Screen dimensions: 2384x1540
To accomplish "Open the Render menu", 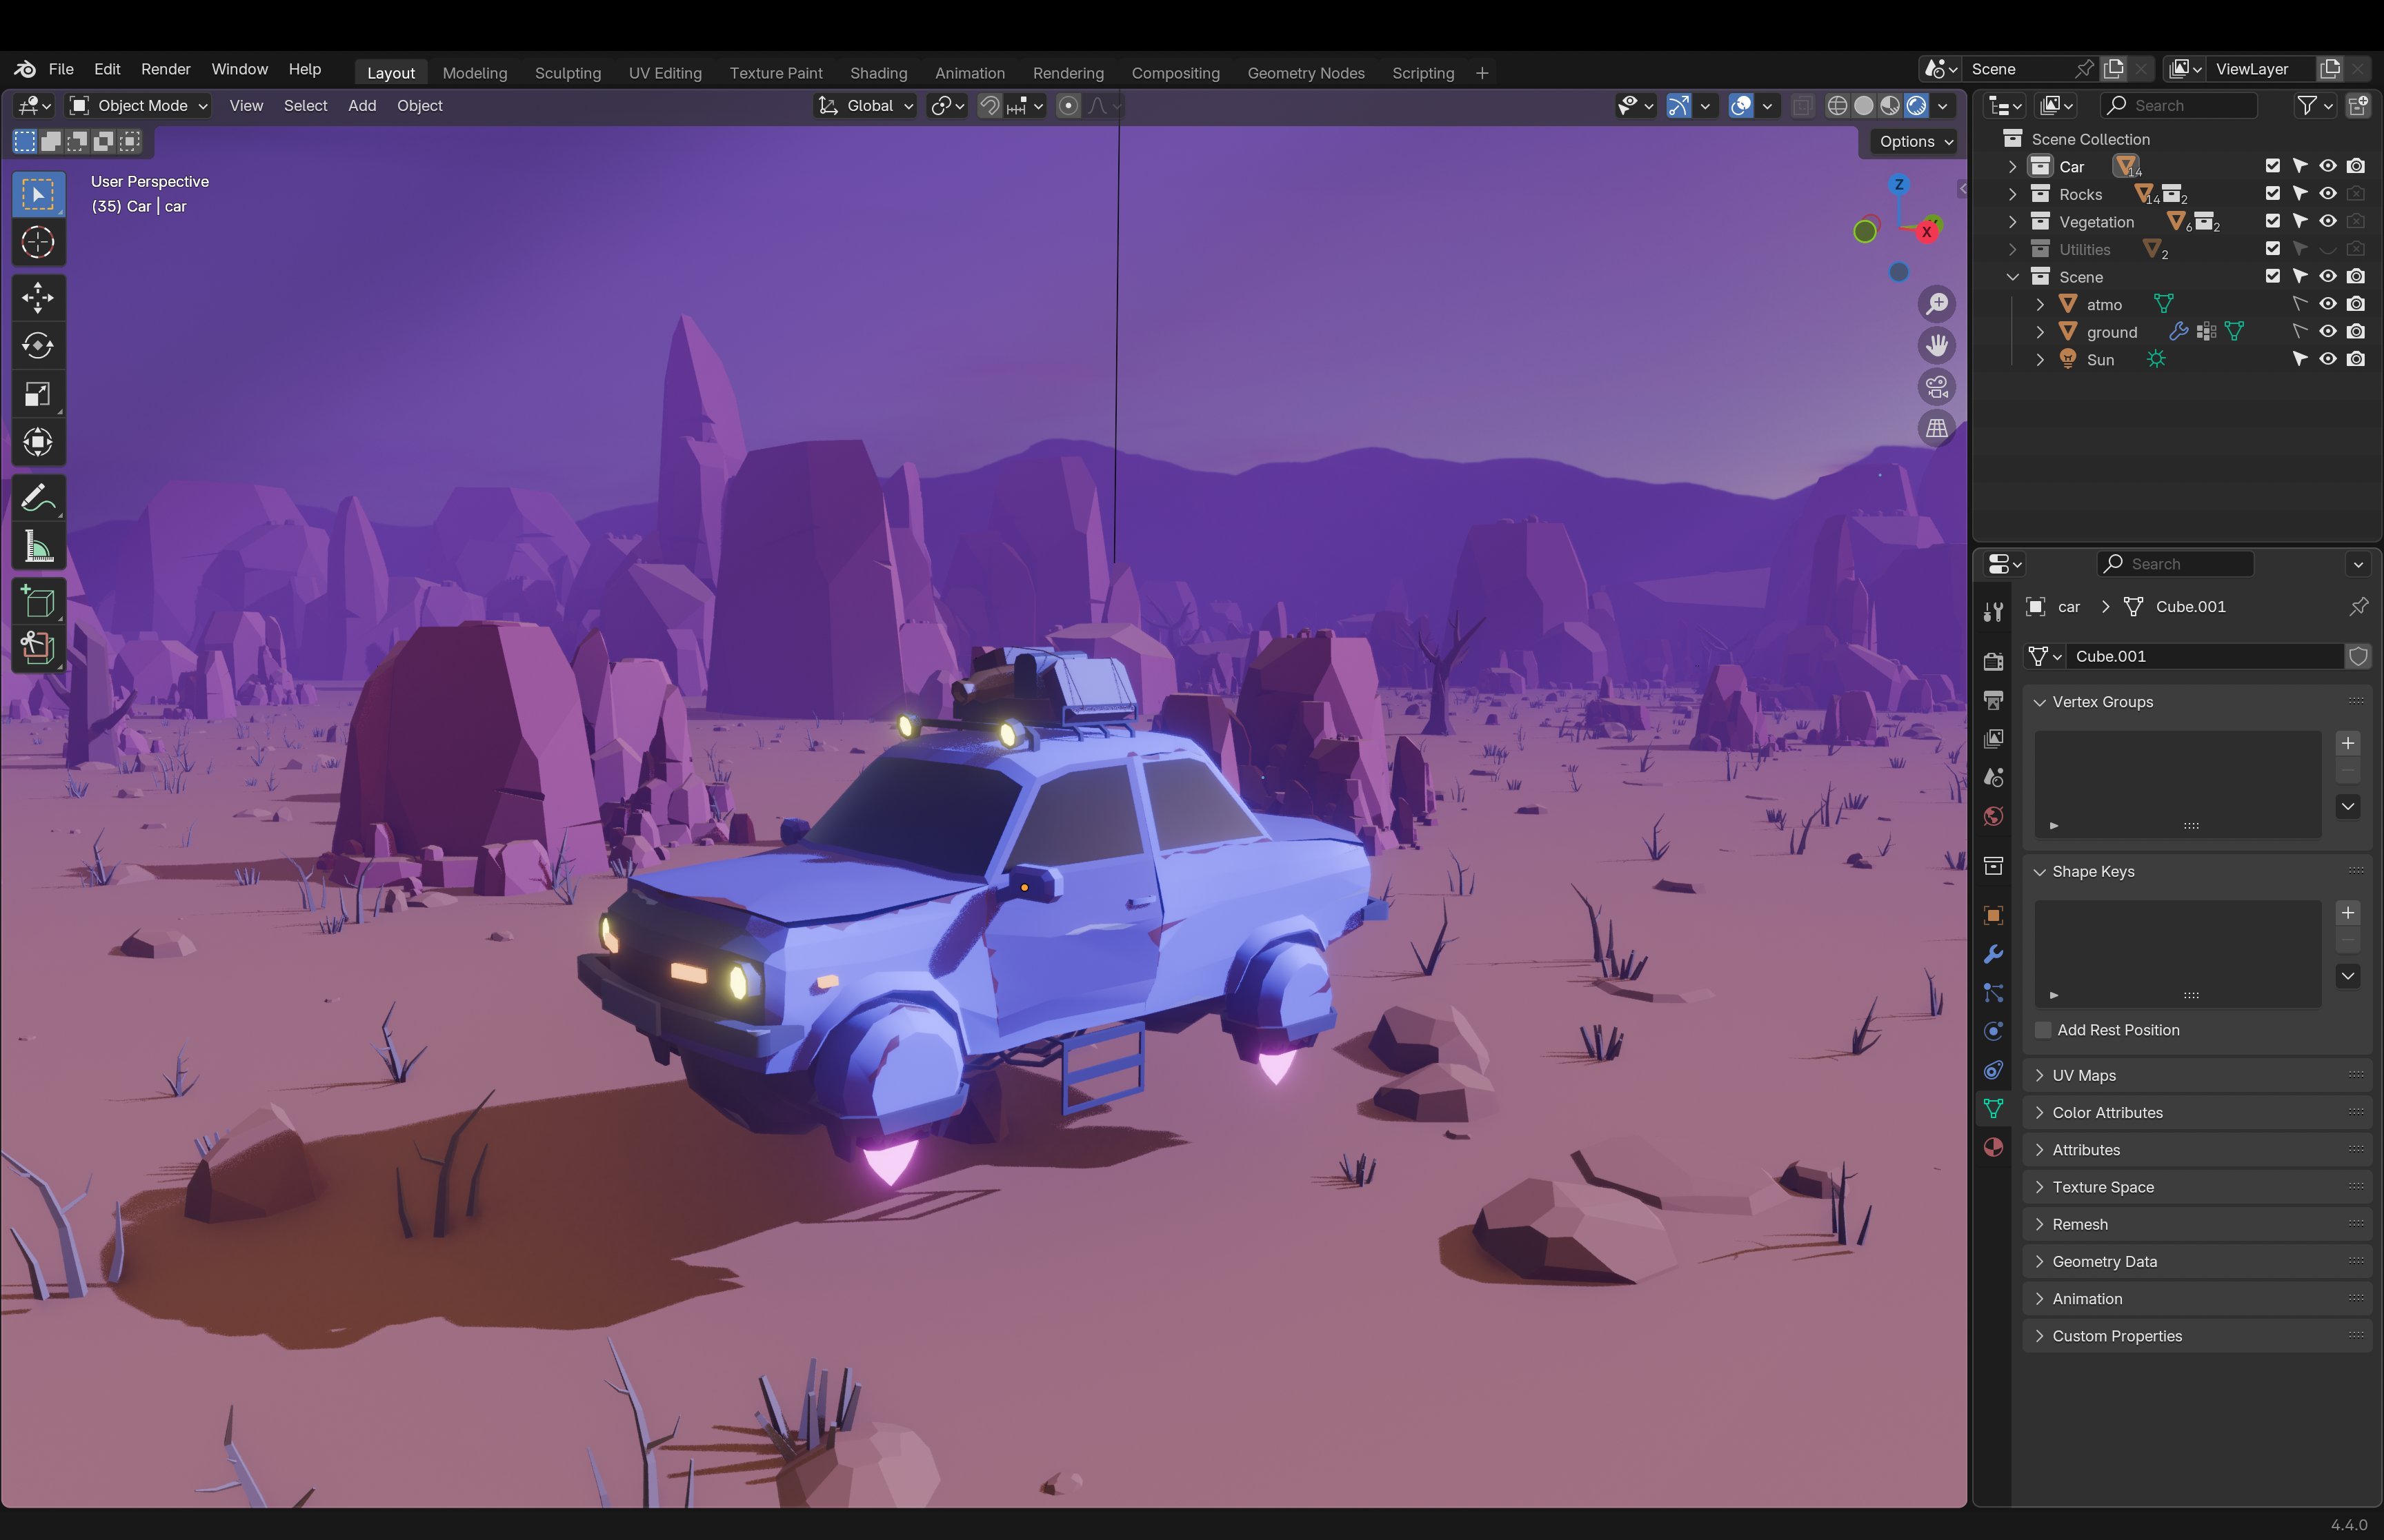I will 165,69.
